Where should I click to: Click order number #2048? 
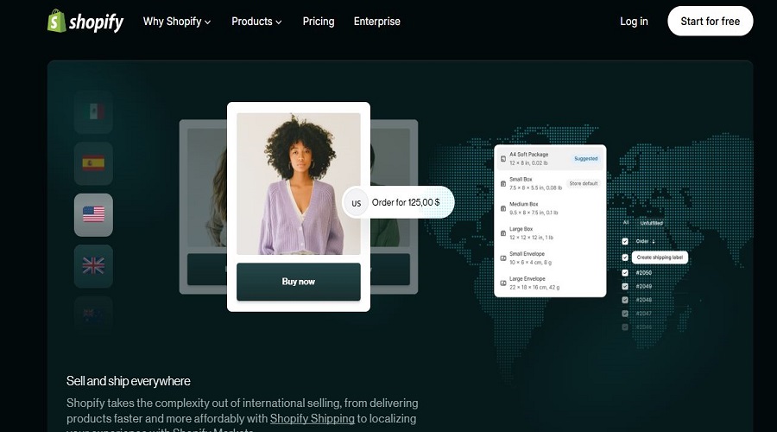(x=644, y=300)
